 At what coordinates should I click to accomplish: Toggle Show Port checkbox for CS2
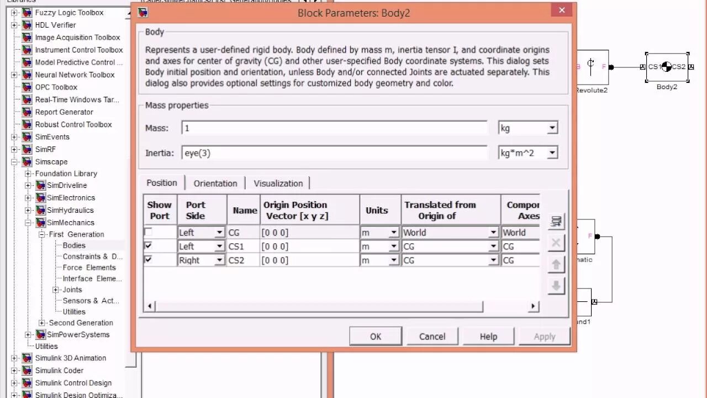click(148, 259)
